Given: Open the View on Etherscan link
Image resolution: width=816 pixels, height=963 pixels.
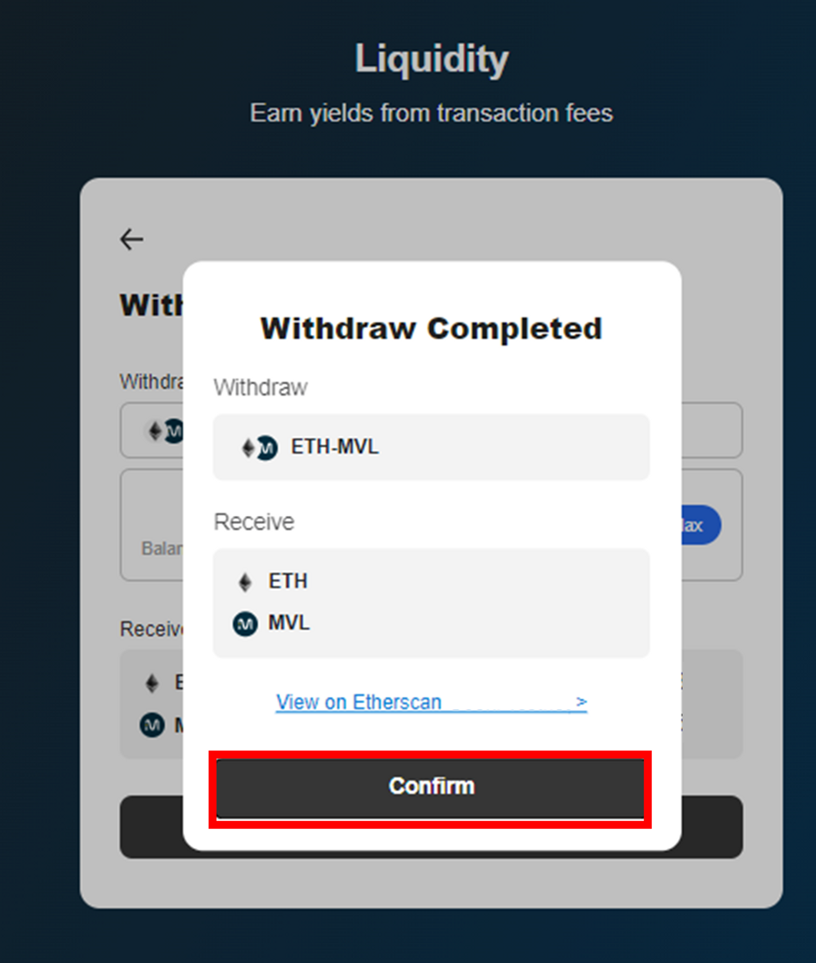Looking at the screenshot, I should [x=359, y=702].
